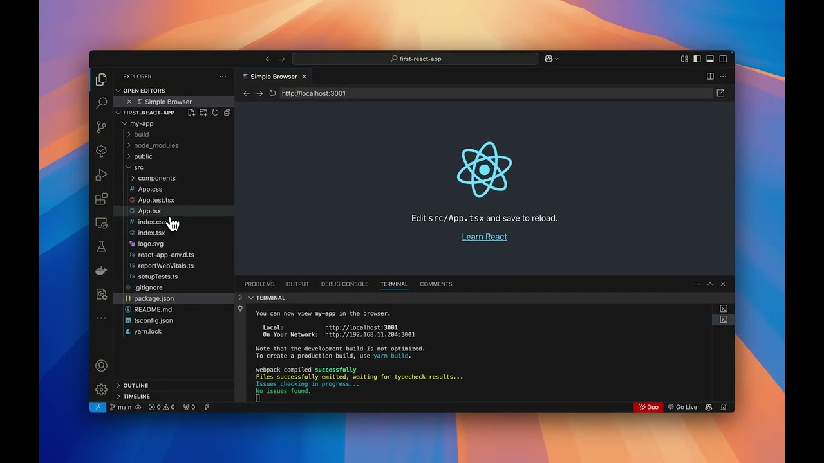Toggle primary side bar visibility
Screen dimensions: 824x463
pyautogui.click(x=697, y=59)
